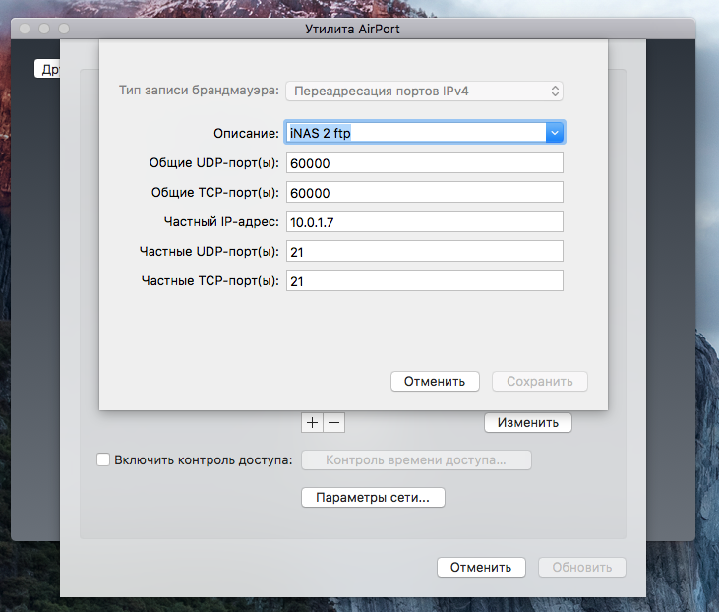This screenshot has height=612, width=719.
Task: Click the Сохранить button
Action: 540,381
